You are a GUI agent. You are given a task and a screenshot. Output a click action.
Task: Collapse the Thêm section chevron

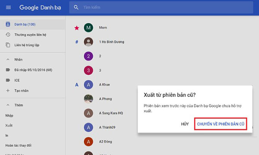pos(8,105)
